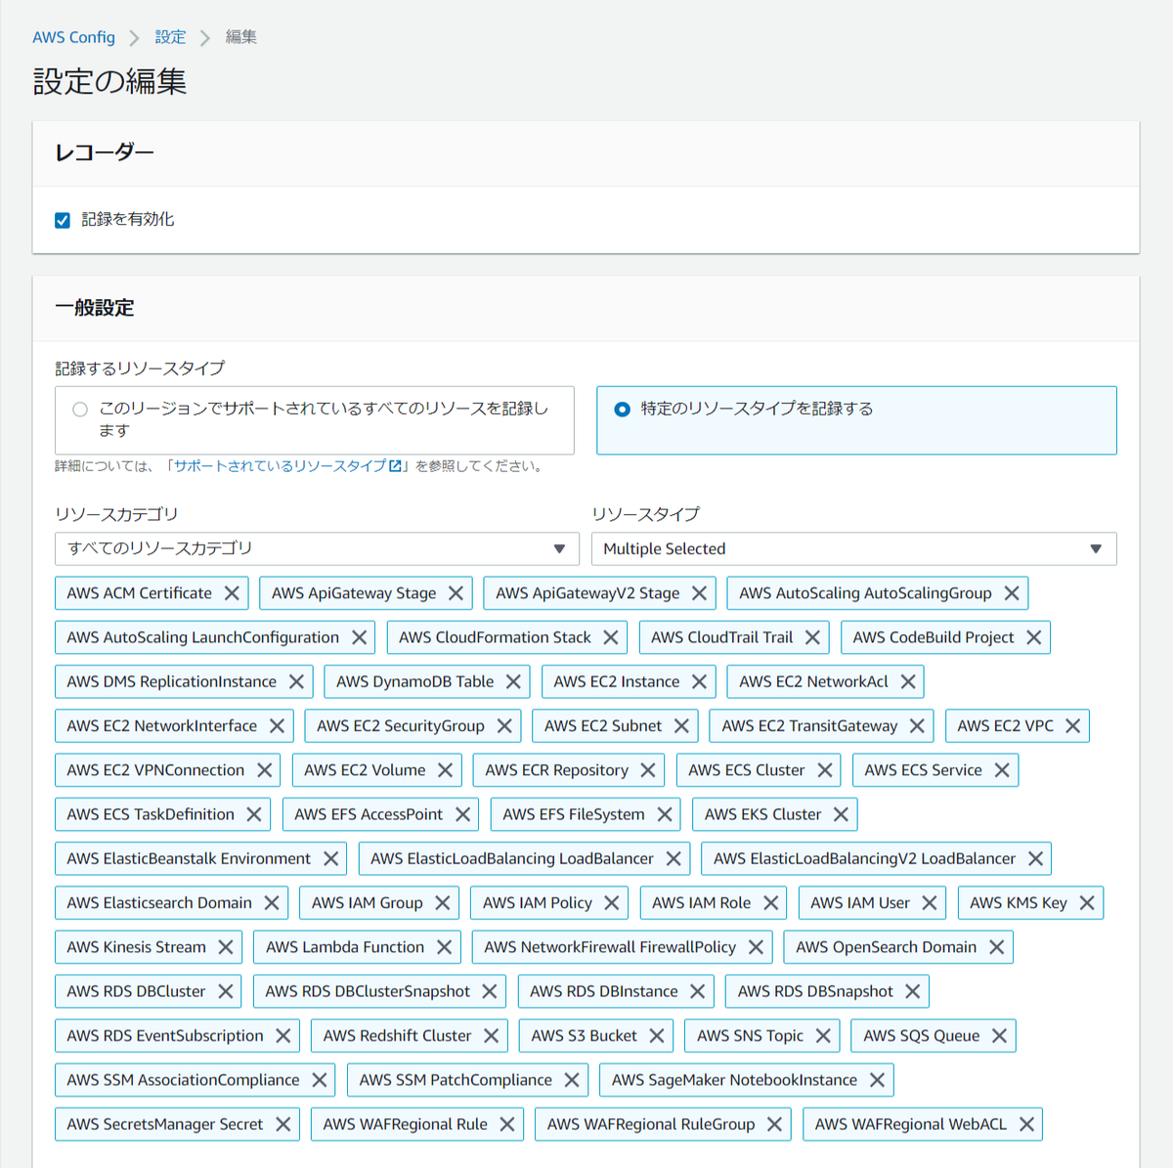This screenshot has height=1168, width=1173.
Task: Open サポートされているリソースタイプ documentation link
Action: point(287,466)
